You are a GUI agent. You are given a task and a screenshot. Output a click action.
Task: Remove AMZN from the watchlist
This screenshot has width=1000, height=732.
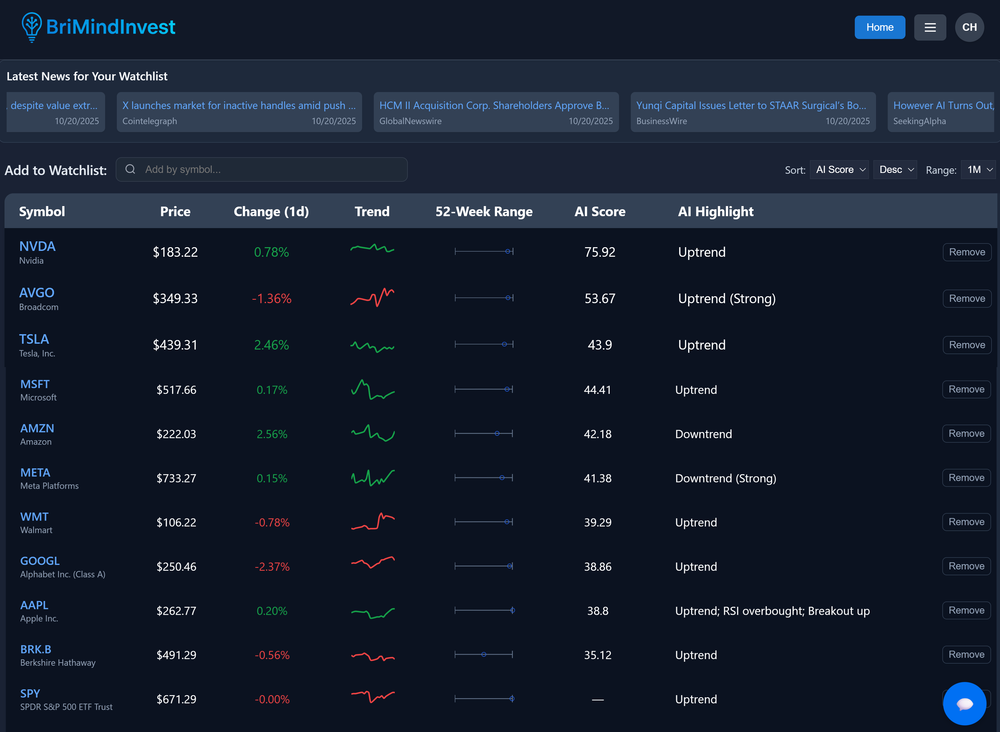(x=966, y=434)
